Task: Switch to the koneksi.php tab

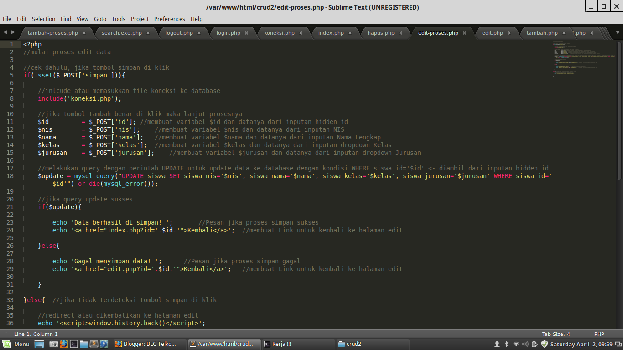Action: 279,33
